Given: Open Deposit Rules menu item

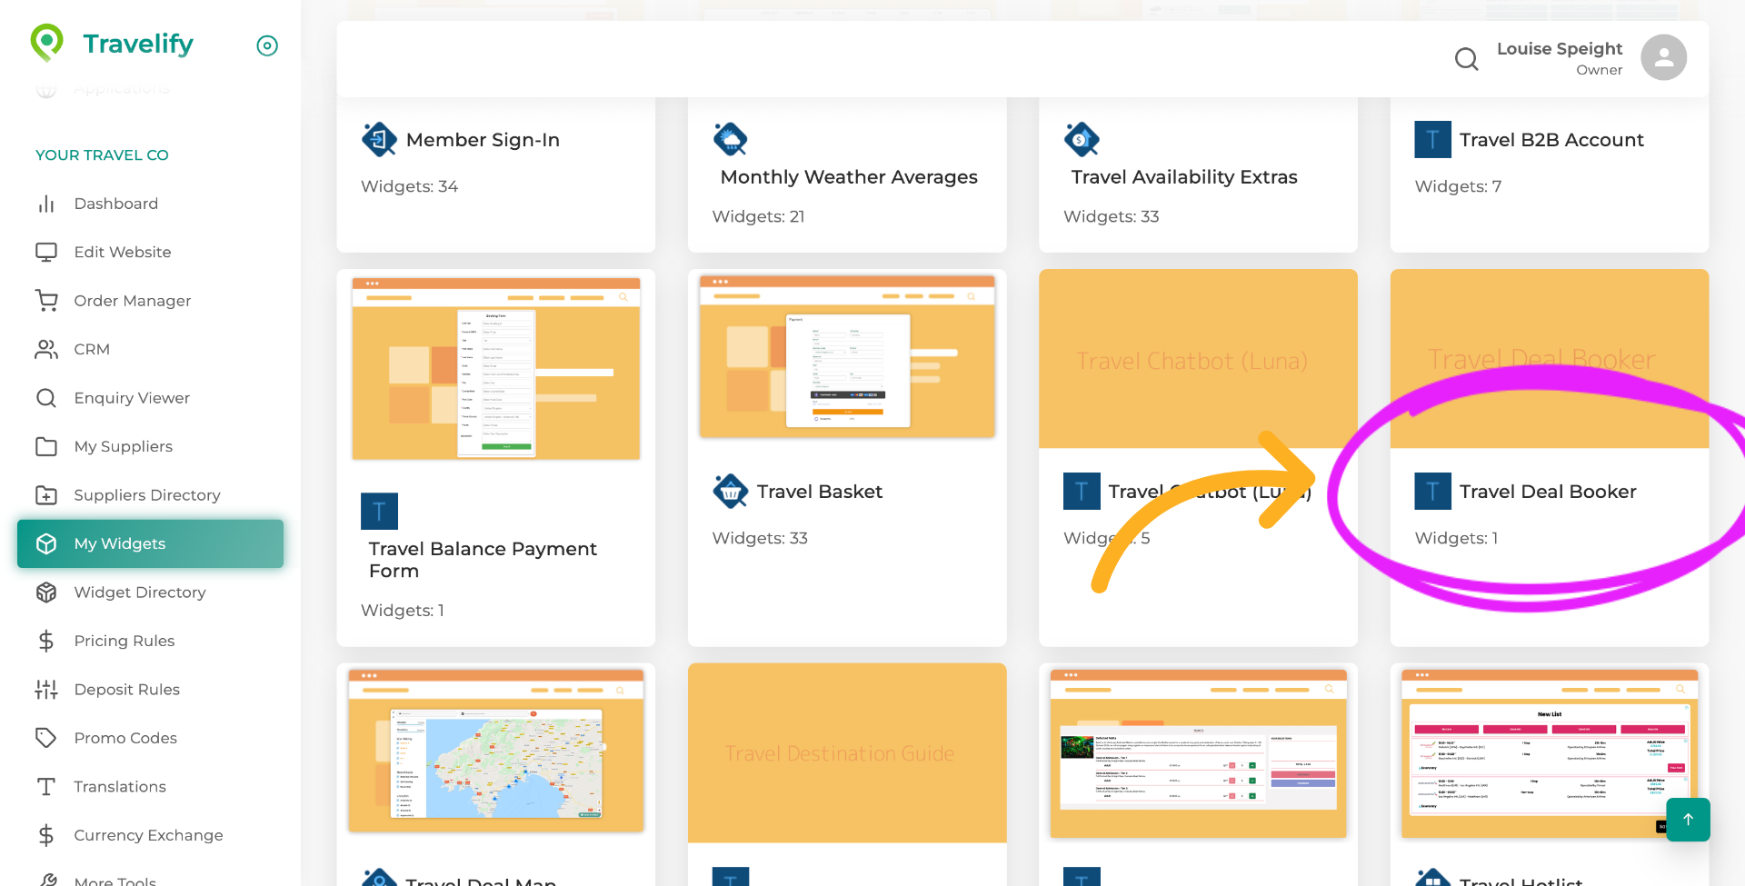Looking at the screenshot, I should click(x=150, y=690).
